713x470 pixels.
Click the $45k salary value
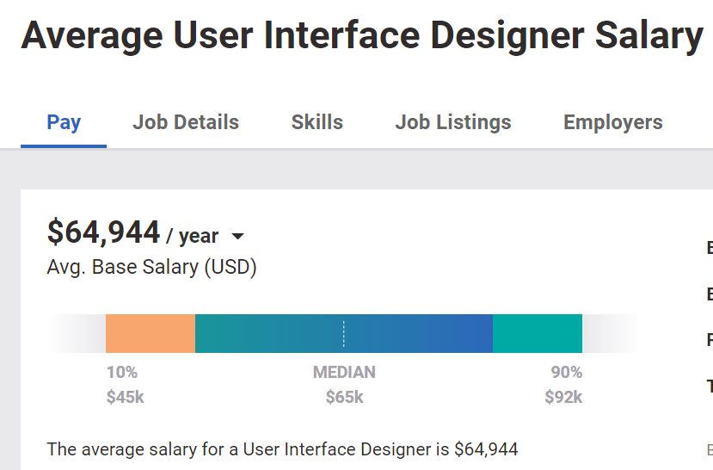coord(125,398)
